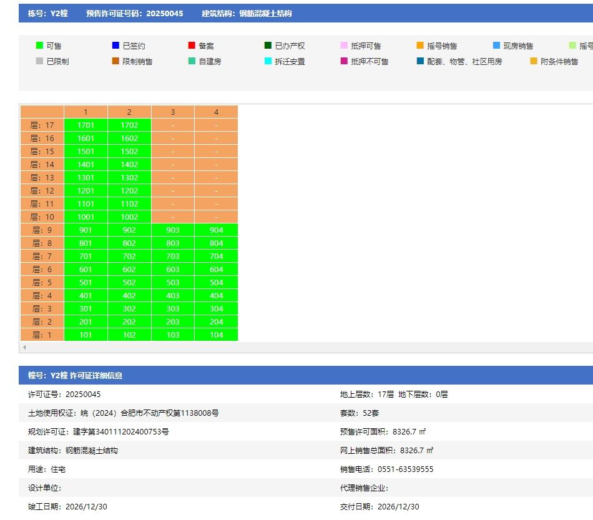
Task: Click column header 4 in unit table
Action: click(217, 112)
